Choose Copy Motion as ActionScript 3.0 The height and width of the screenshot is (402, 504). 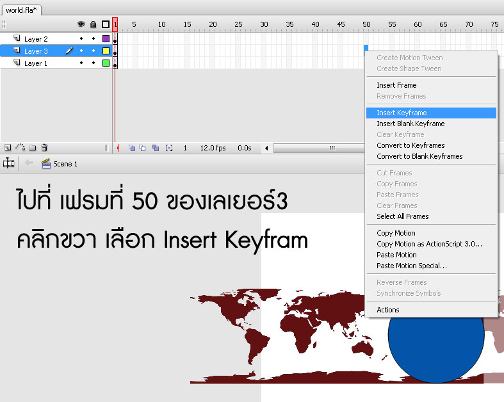(431, 245)
